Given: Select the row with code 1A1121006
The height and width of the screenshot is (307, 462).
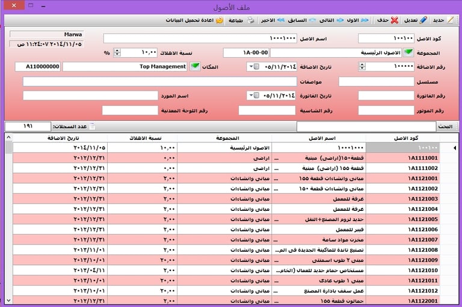Looking at the screenshot, I should pyautogui.click(x=226, y=229).
